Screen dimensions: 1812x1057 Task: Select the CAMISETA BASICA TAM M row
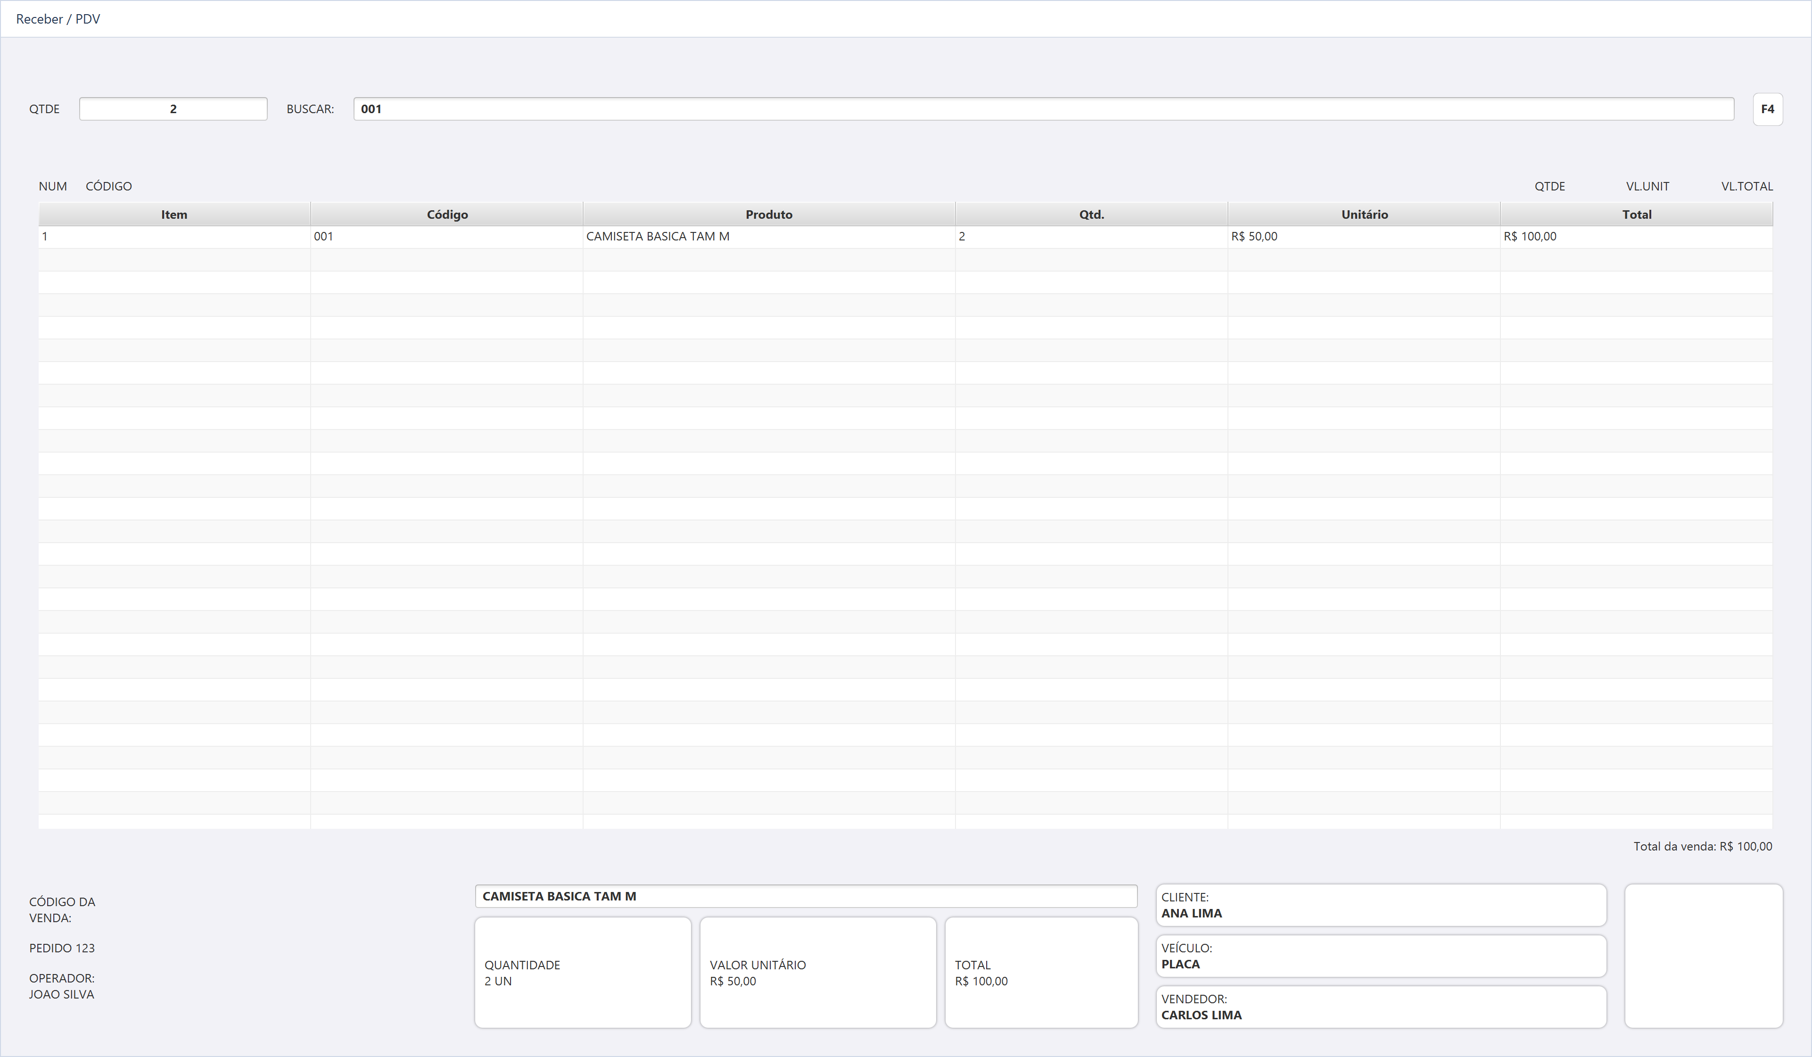point(905,237)
